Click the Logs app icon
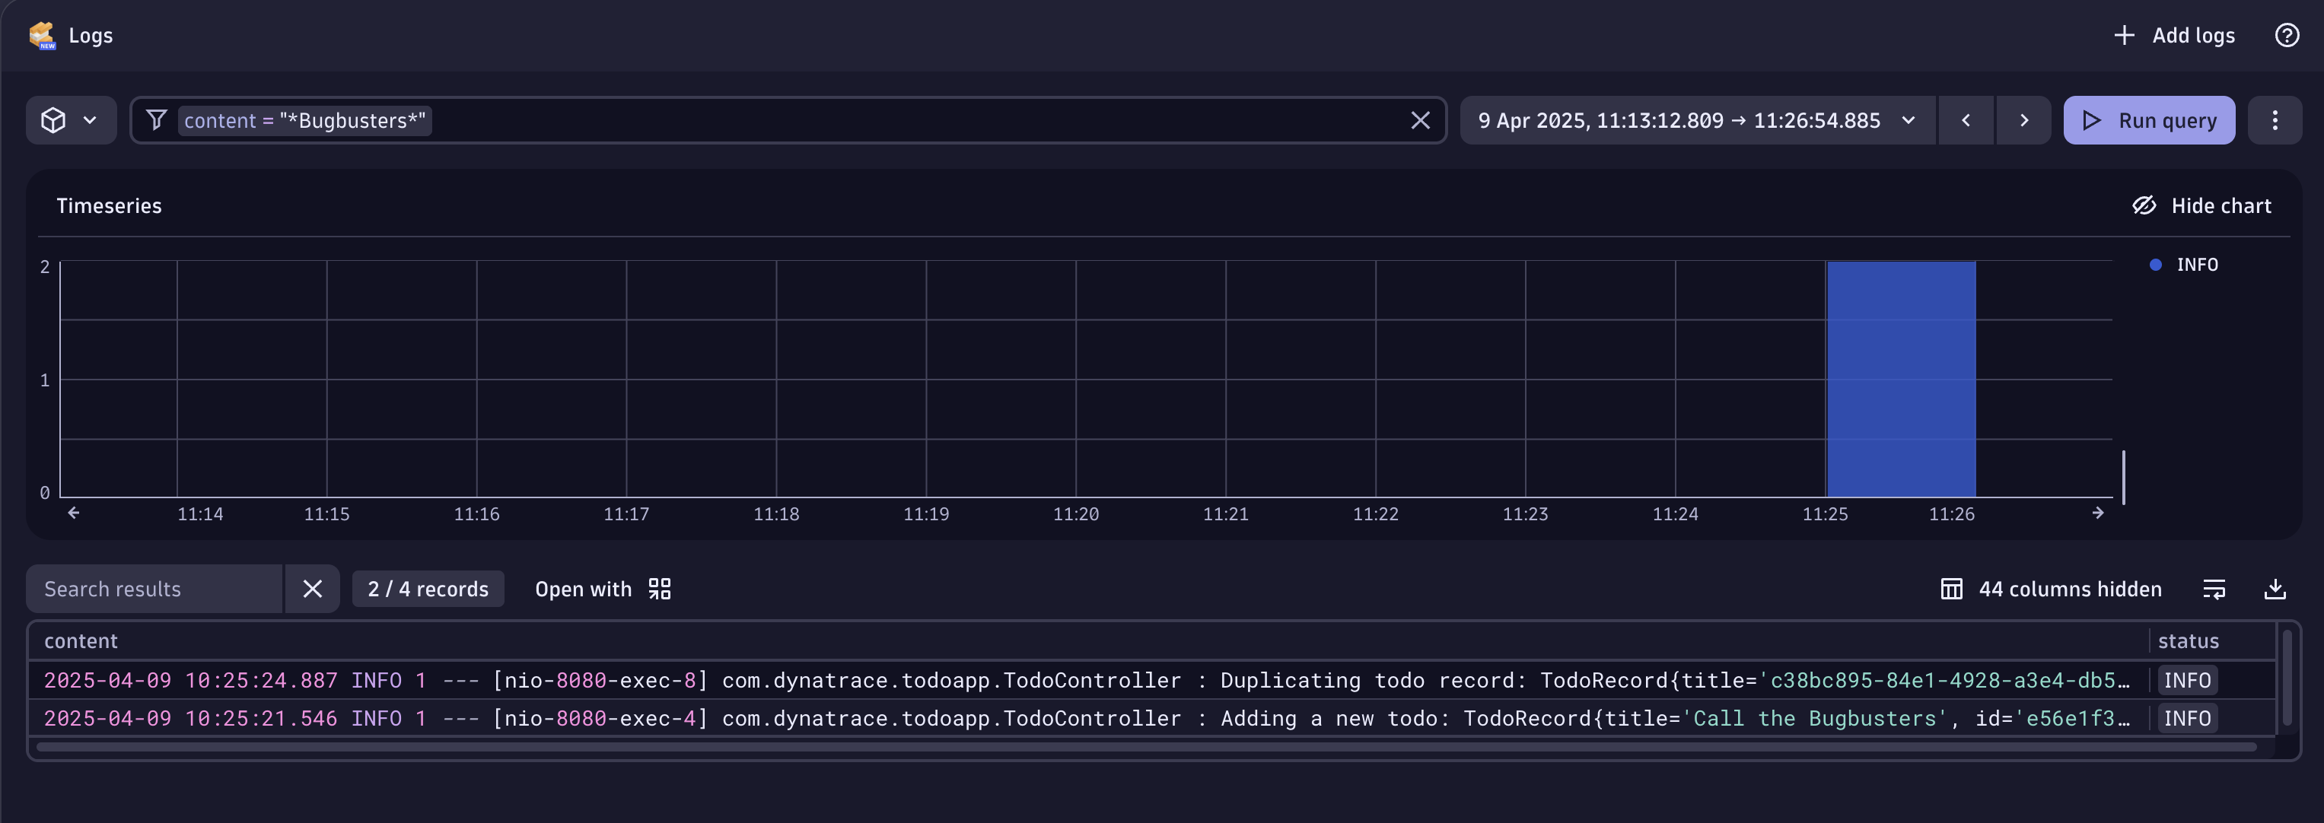 tap(42, 35)
